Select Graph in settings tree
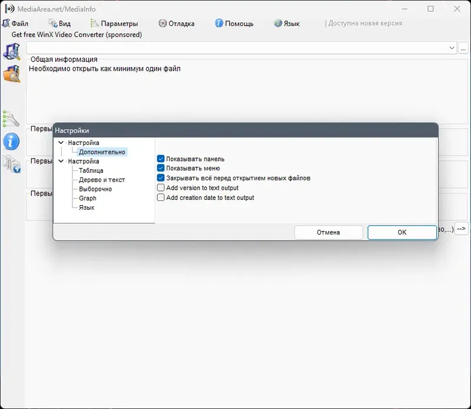Image resolution: width=471 pixels, height=409 pixels. (x=87, y=198)
